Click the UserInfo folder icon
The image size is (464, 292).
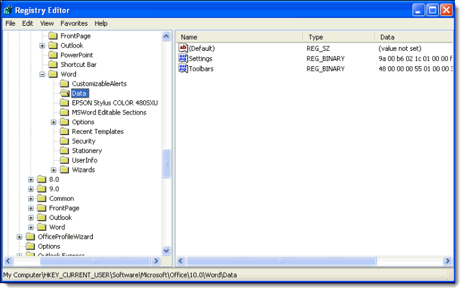coord(64,160)
